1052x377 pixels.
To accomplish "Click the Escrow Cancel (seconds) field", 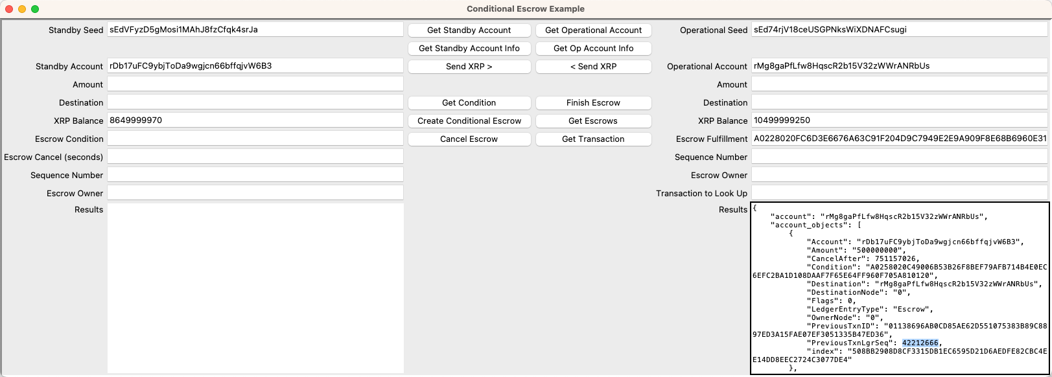I will tap(256, 155).
